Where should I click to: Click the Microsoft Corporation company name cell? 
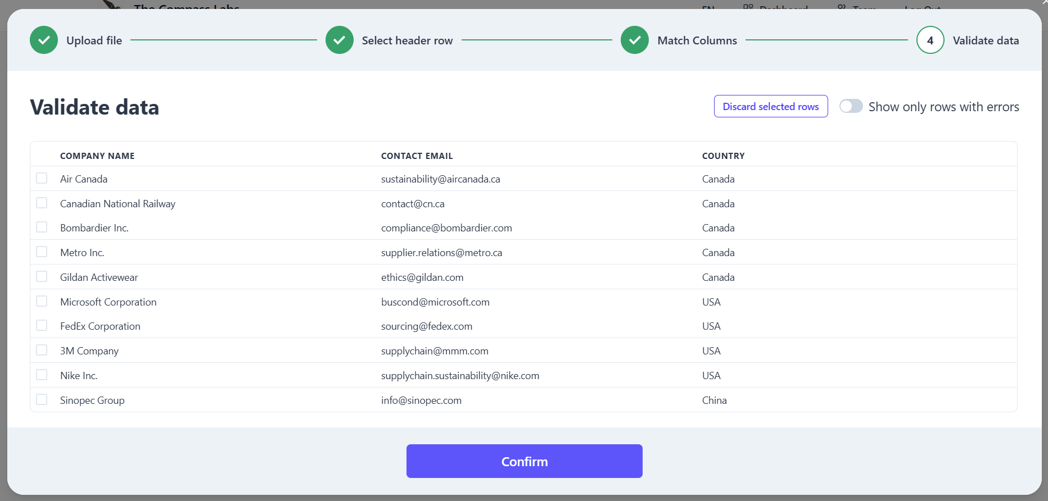(109, 302)
